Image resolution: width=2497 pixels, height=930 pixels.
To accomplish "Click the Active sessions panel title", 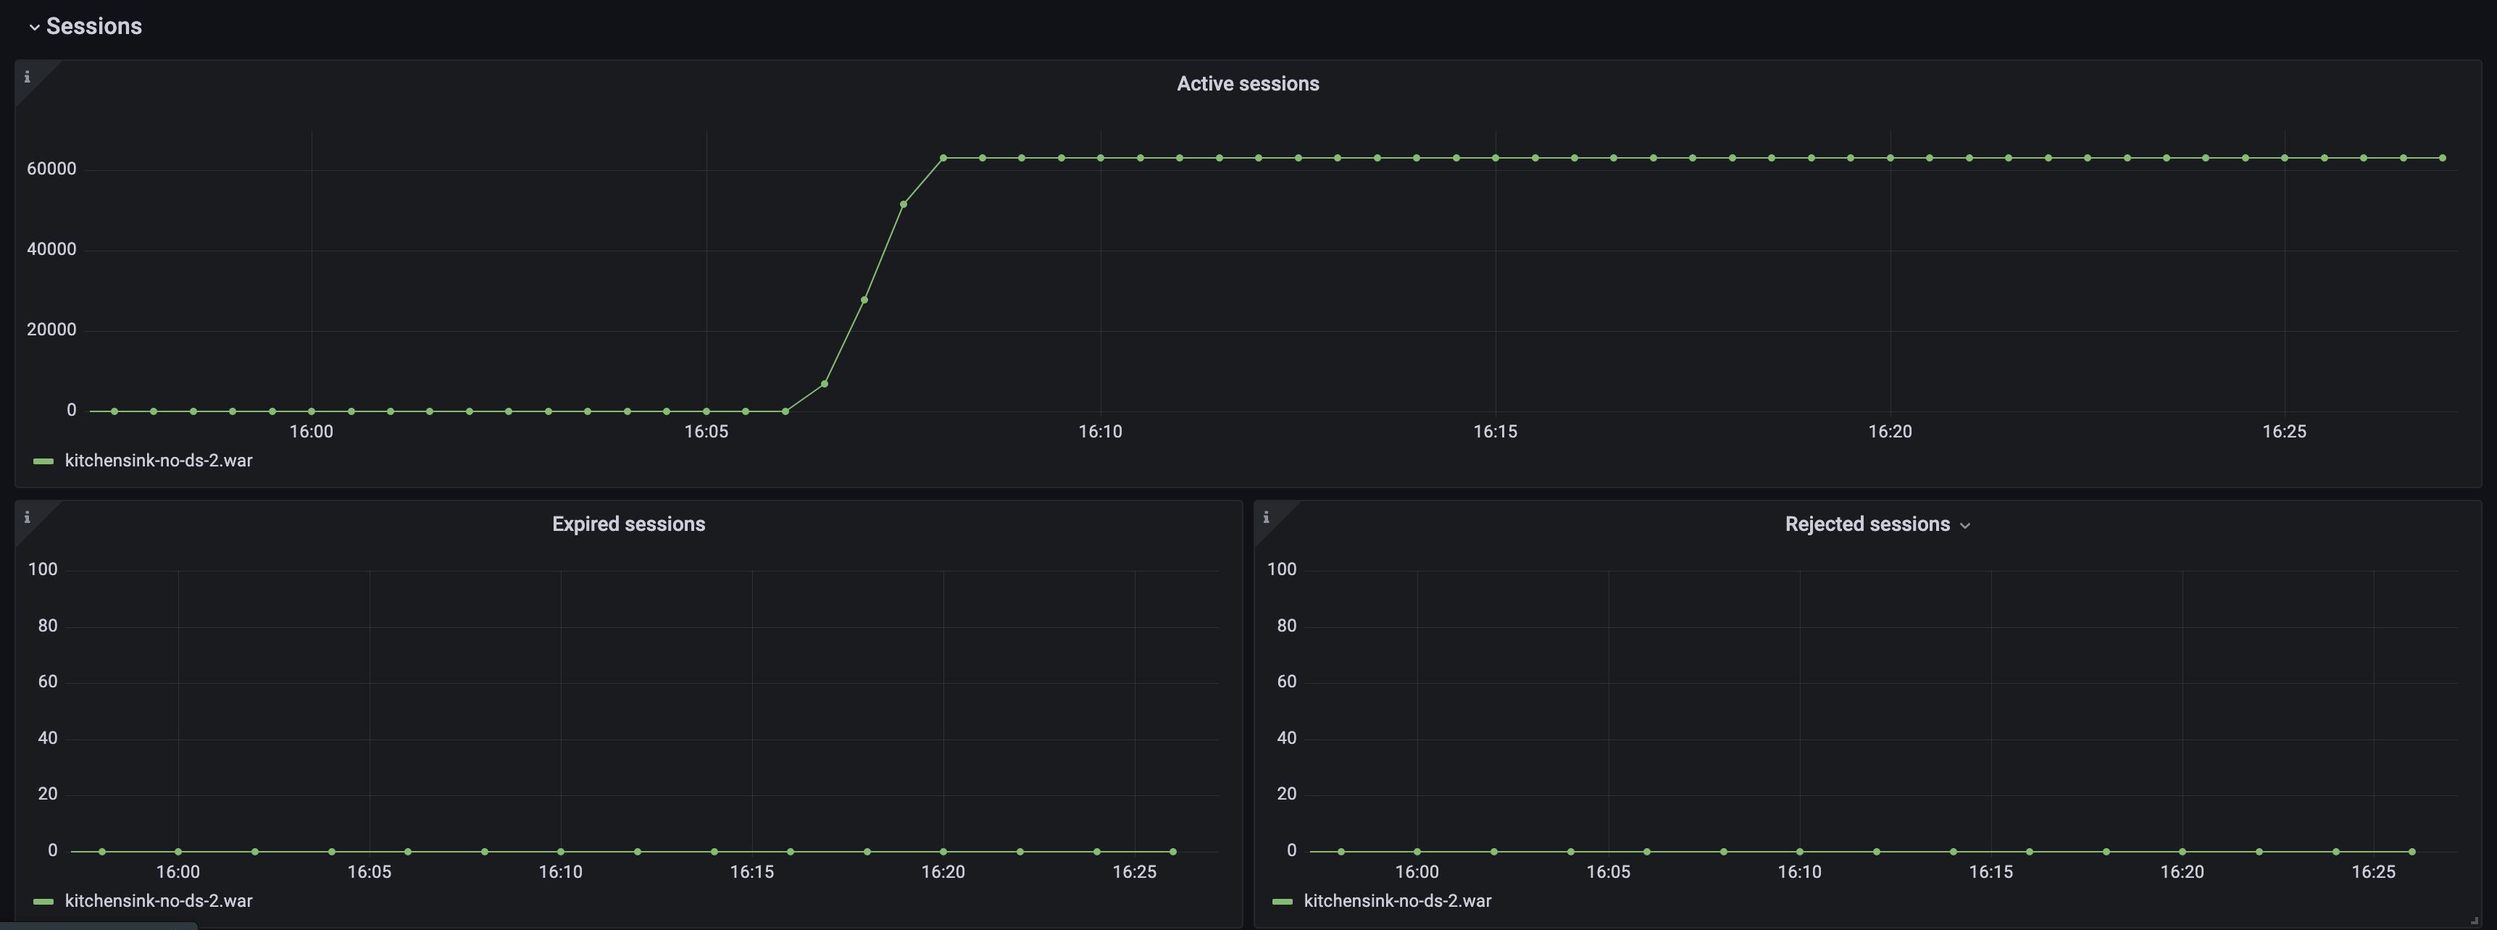I will point(1248,83).
